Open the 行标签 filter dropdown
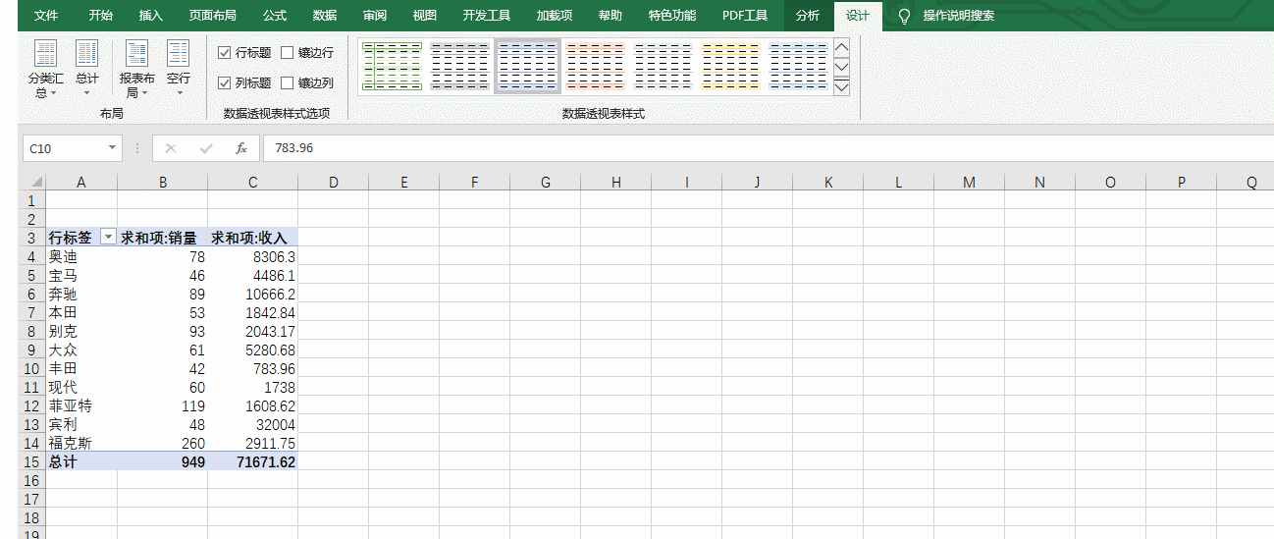This screenshot has height=539, width=1274. click(108, 238)
